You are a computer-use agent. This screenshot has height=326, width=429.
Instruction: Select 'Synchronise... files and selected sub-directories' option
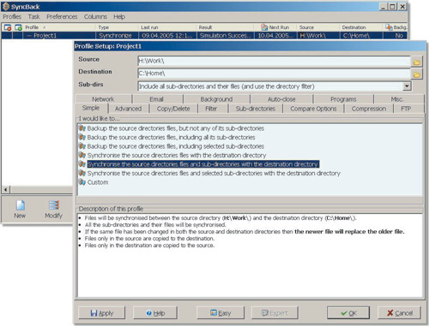(x=214, y=173)
